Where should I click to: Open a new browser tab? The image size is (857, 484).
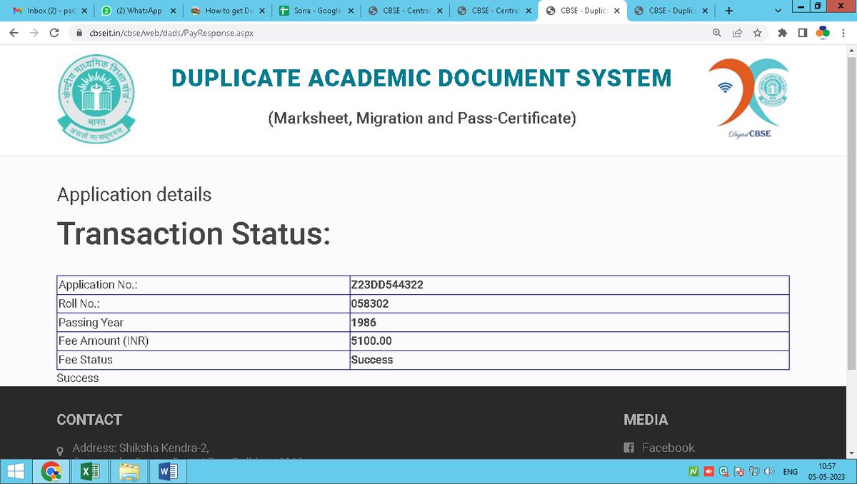pos(728,11)
